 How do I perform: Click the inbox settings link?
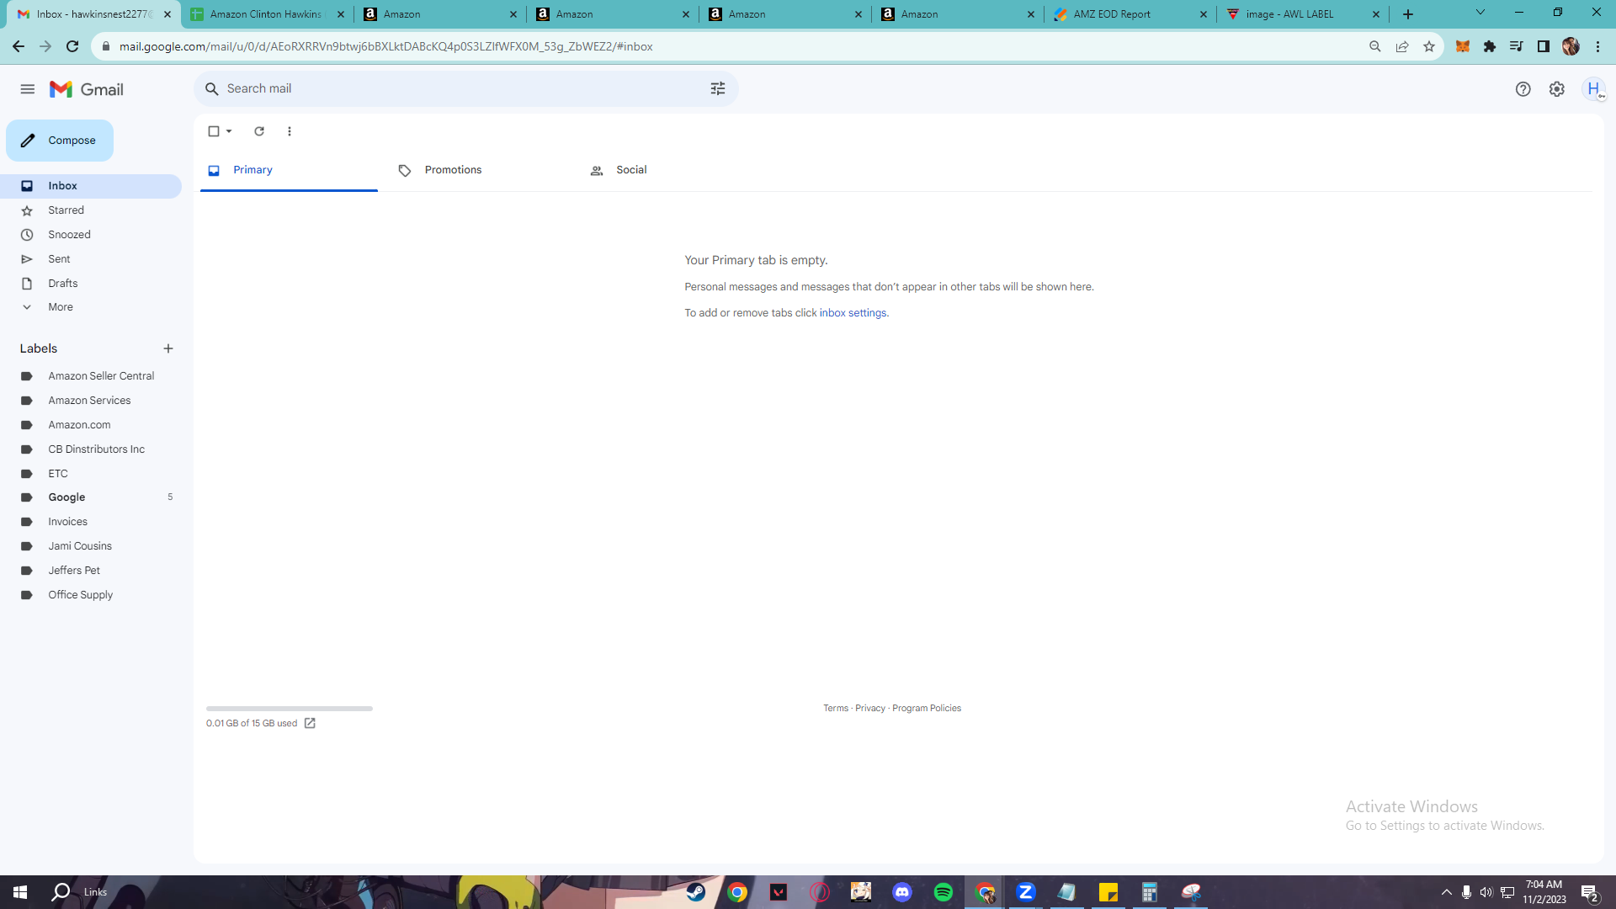click(853, 313)
